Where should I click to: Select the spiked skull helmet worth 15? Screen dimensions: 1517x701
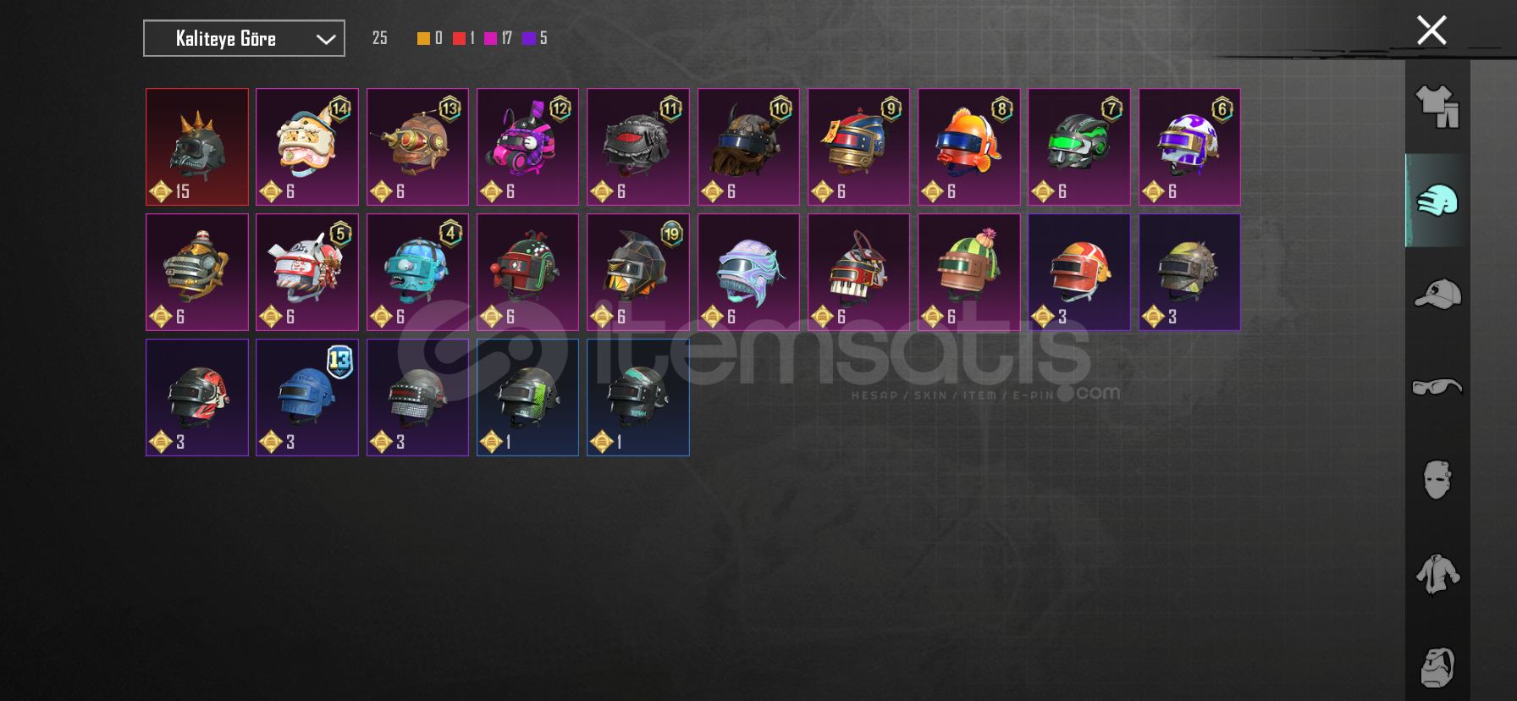(197, 146)
